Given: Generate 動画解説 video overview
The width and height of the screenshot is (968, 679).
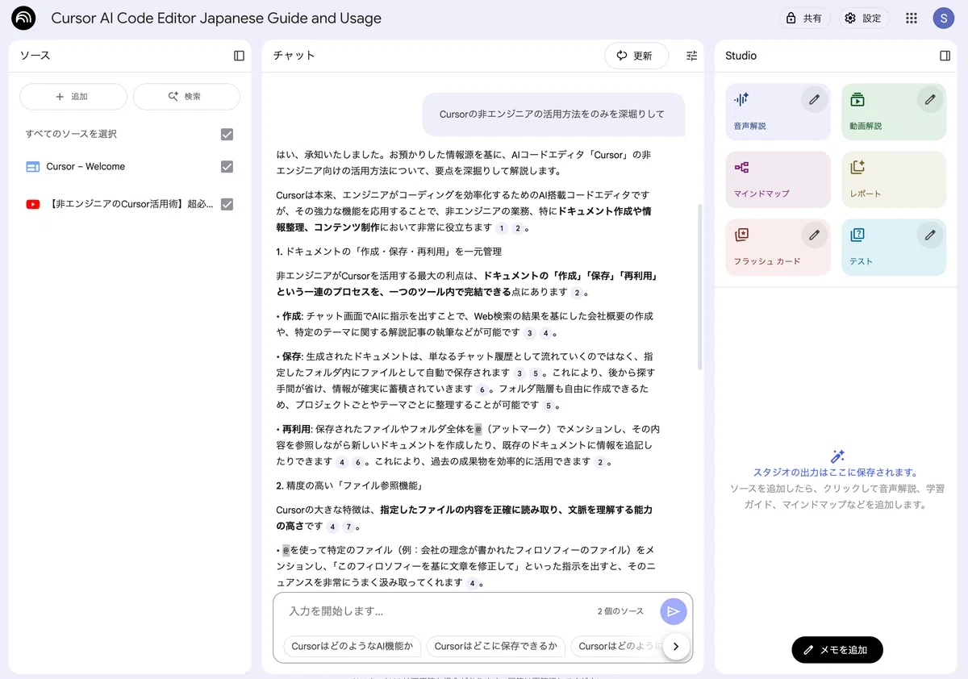Looking at the screenshot, I should click(894, 112).
